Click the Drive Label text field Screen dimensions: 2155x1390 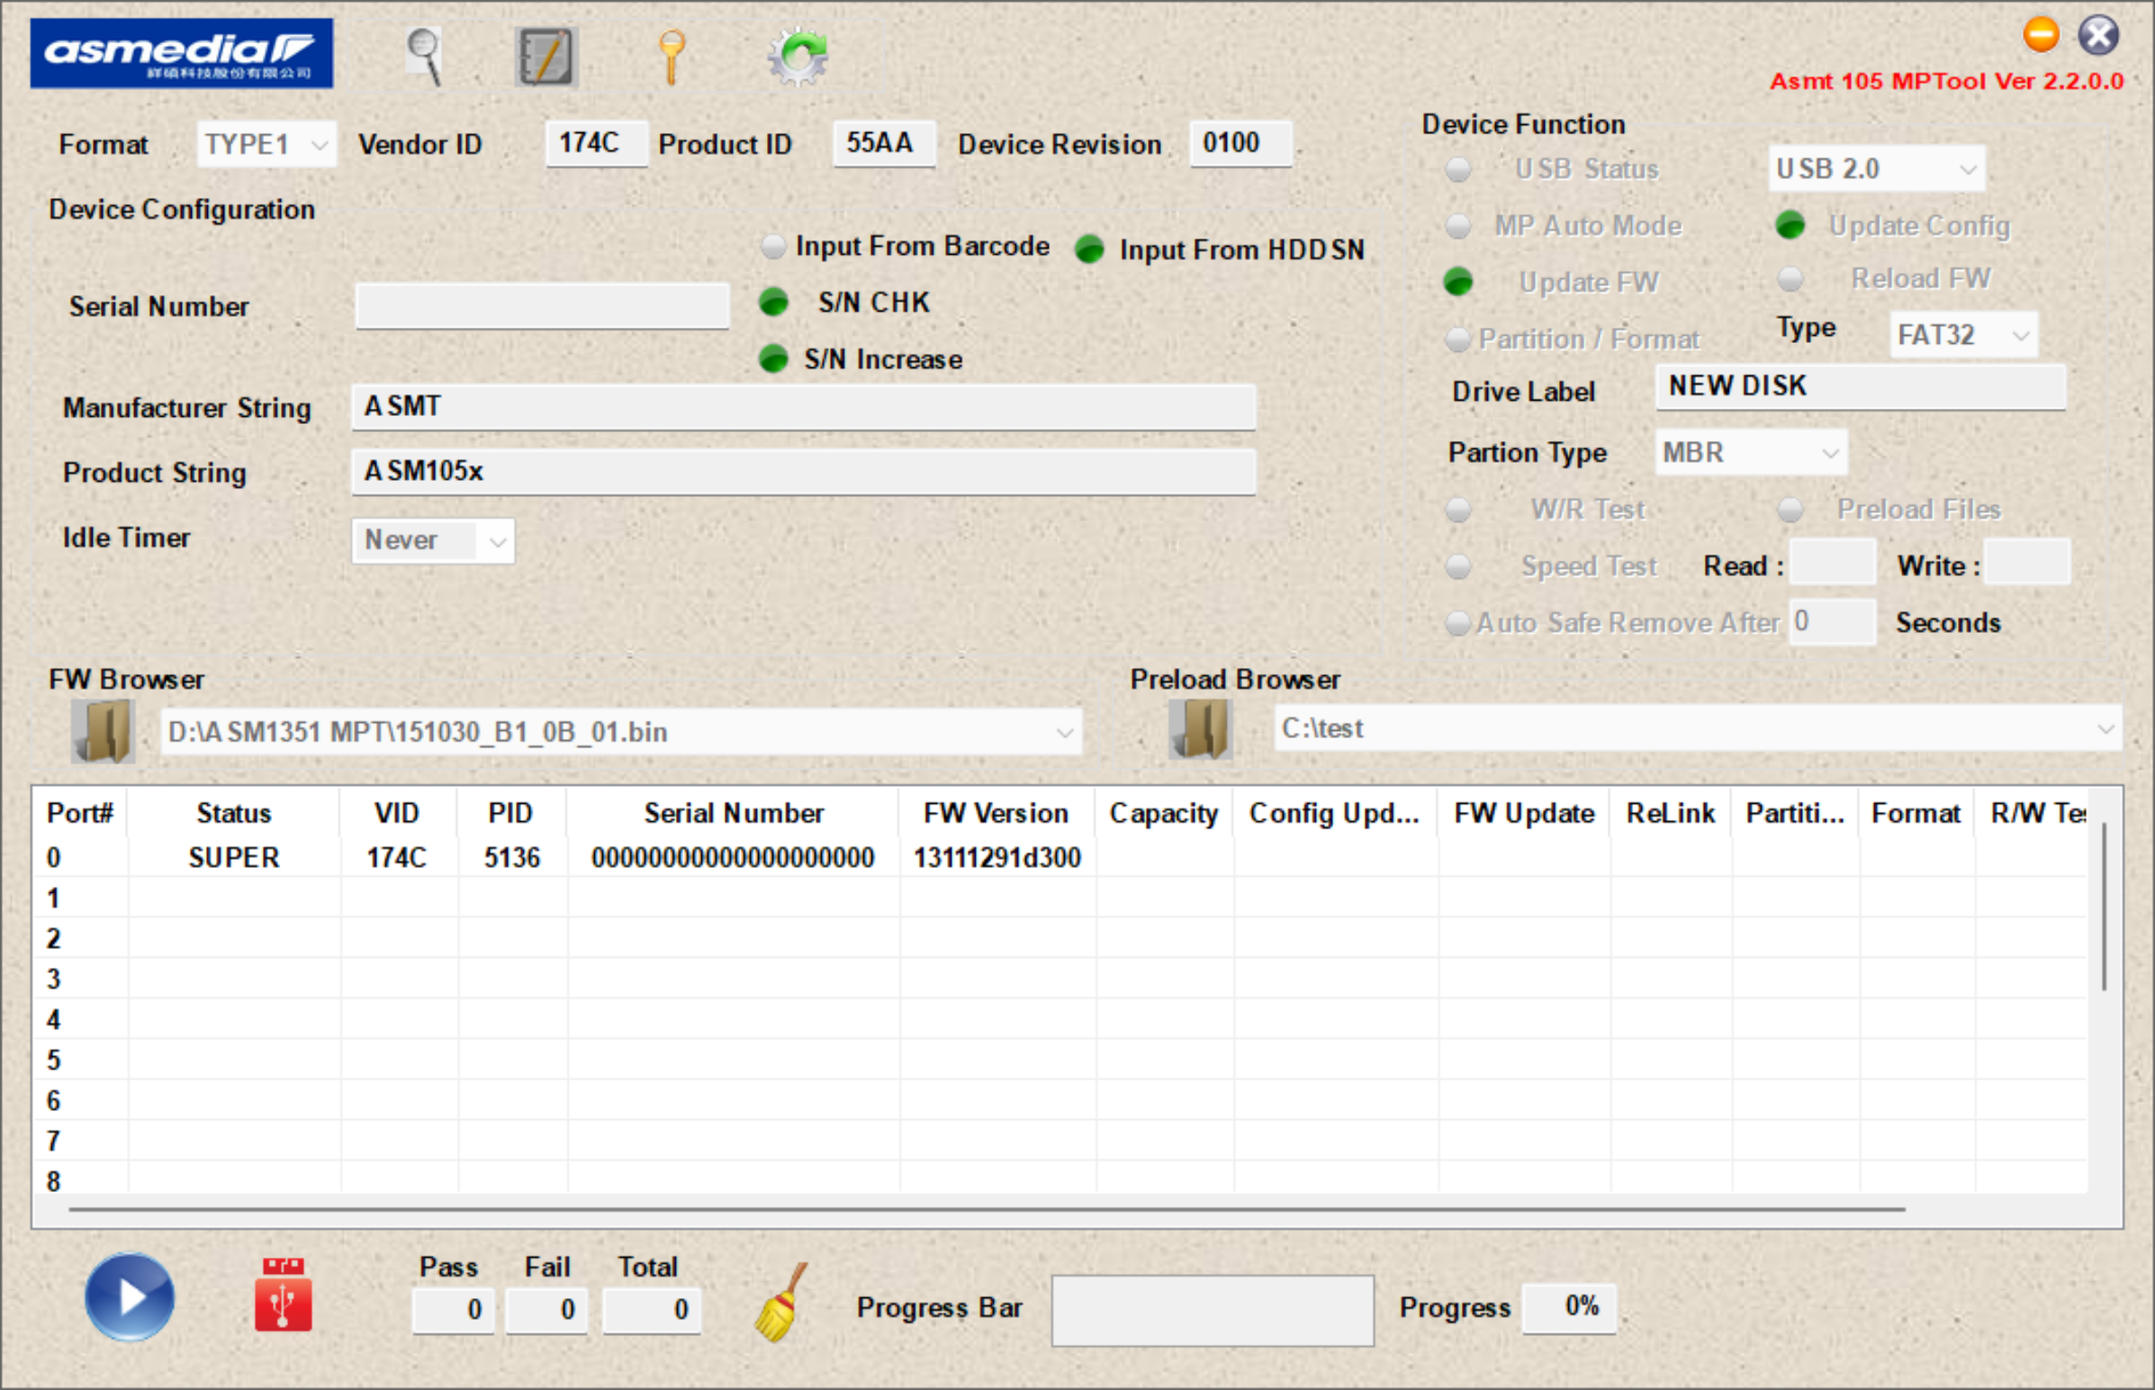(1860, 387)
